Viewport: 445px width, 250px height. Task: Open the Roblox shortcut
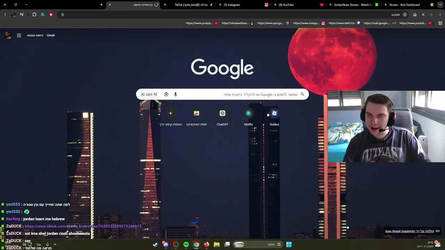pos(274,118)
